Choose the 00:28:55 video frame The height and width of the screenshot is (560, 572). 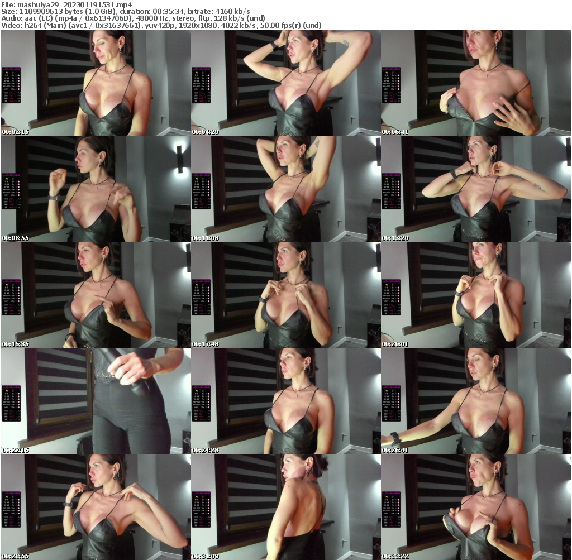click(x=96, y=507)
